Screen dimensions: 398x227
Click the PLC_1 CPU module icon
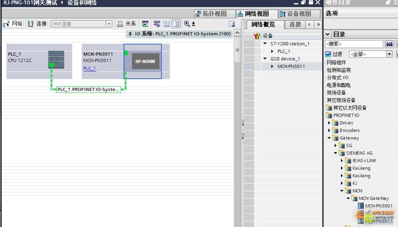tap(56, 59)
